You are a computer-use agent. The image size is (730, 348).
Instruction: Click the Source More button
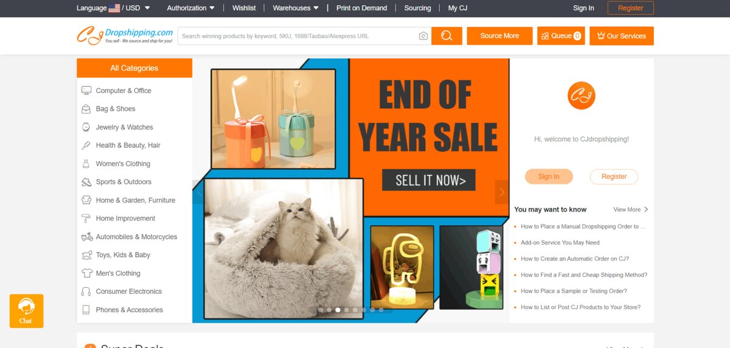[499, 36]
